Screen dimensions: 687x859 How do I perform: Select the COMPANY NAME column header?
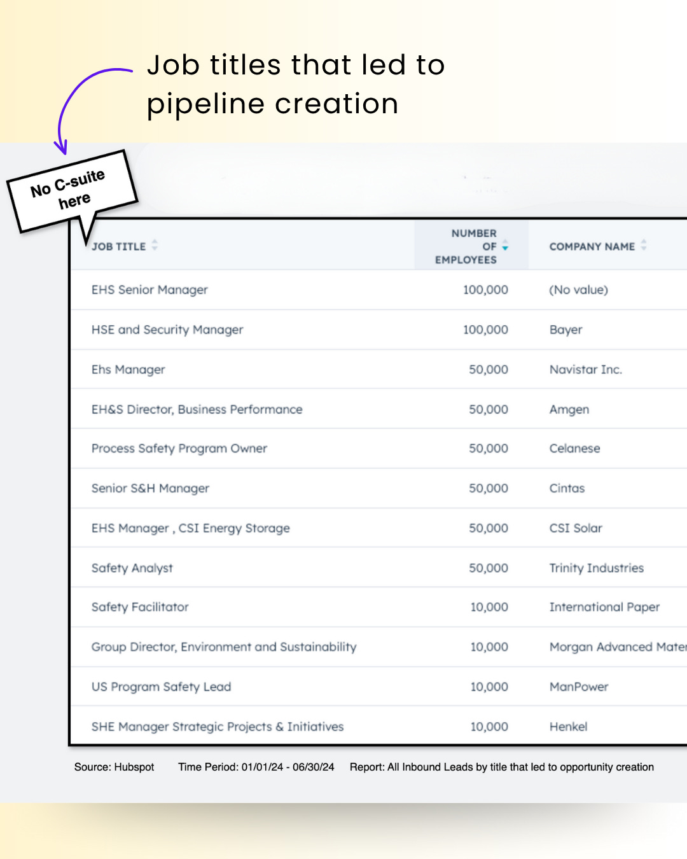[592, 246]
